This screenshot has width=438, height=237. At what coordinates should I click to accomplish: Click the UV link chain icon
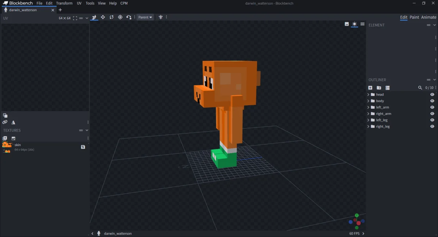coord(5,123)
